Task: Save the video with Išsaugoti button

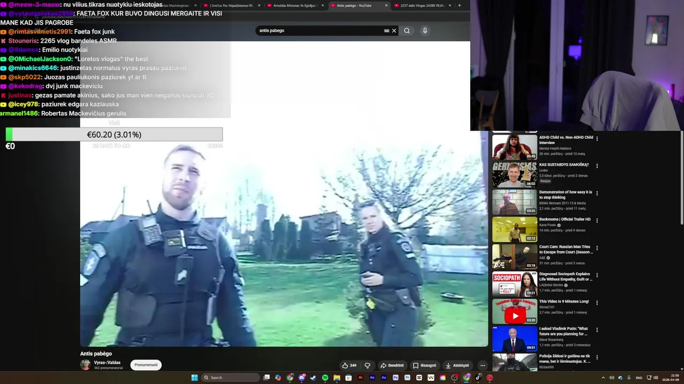Action: point(424,365)
